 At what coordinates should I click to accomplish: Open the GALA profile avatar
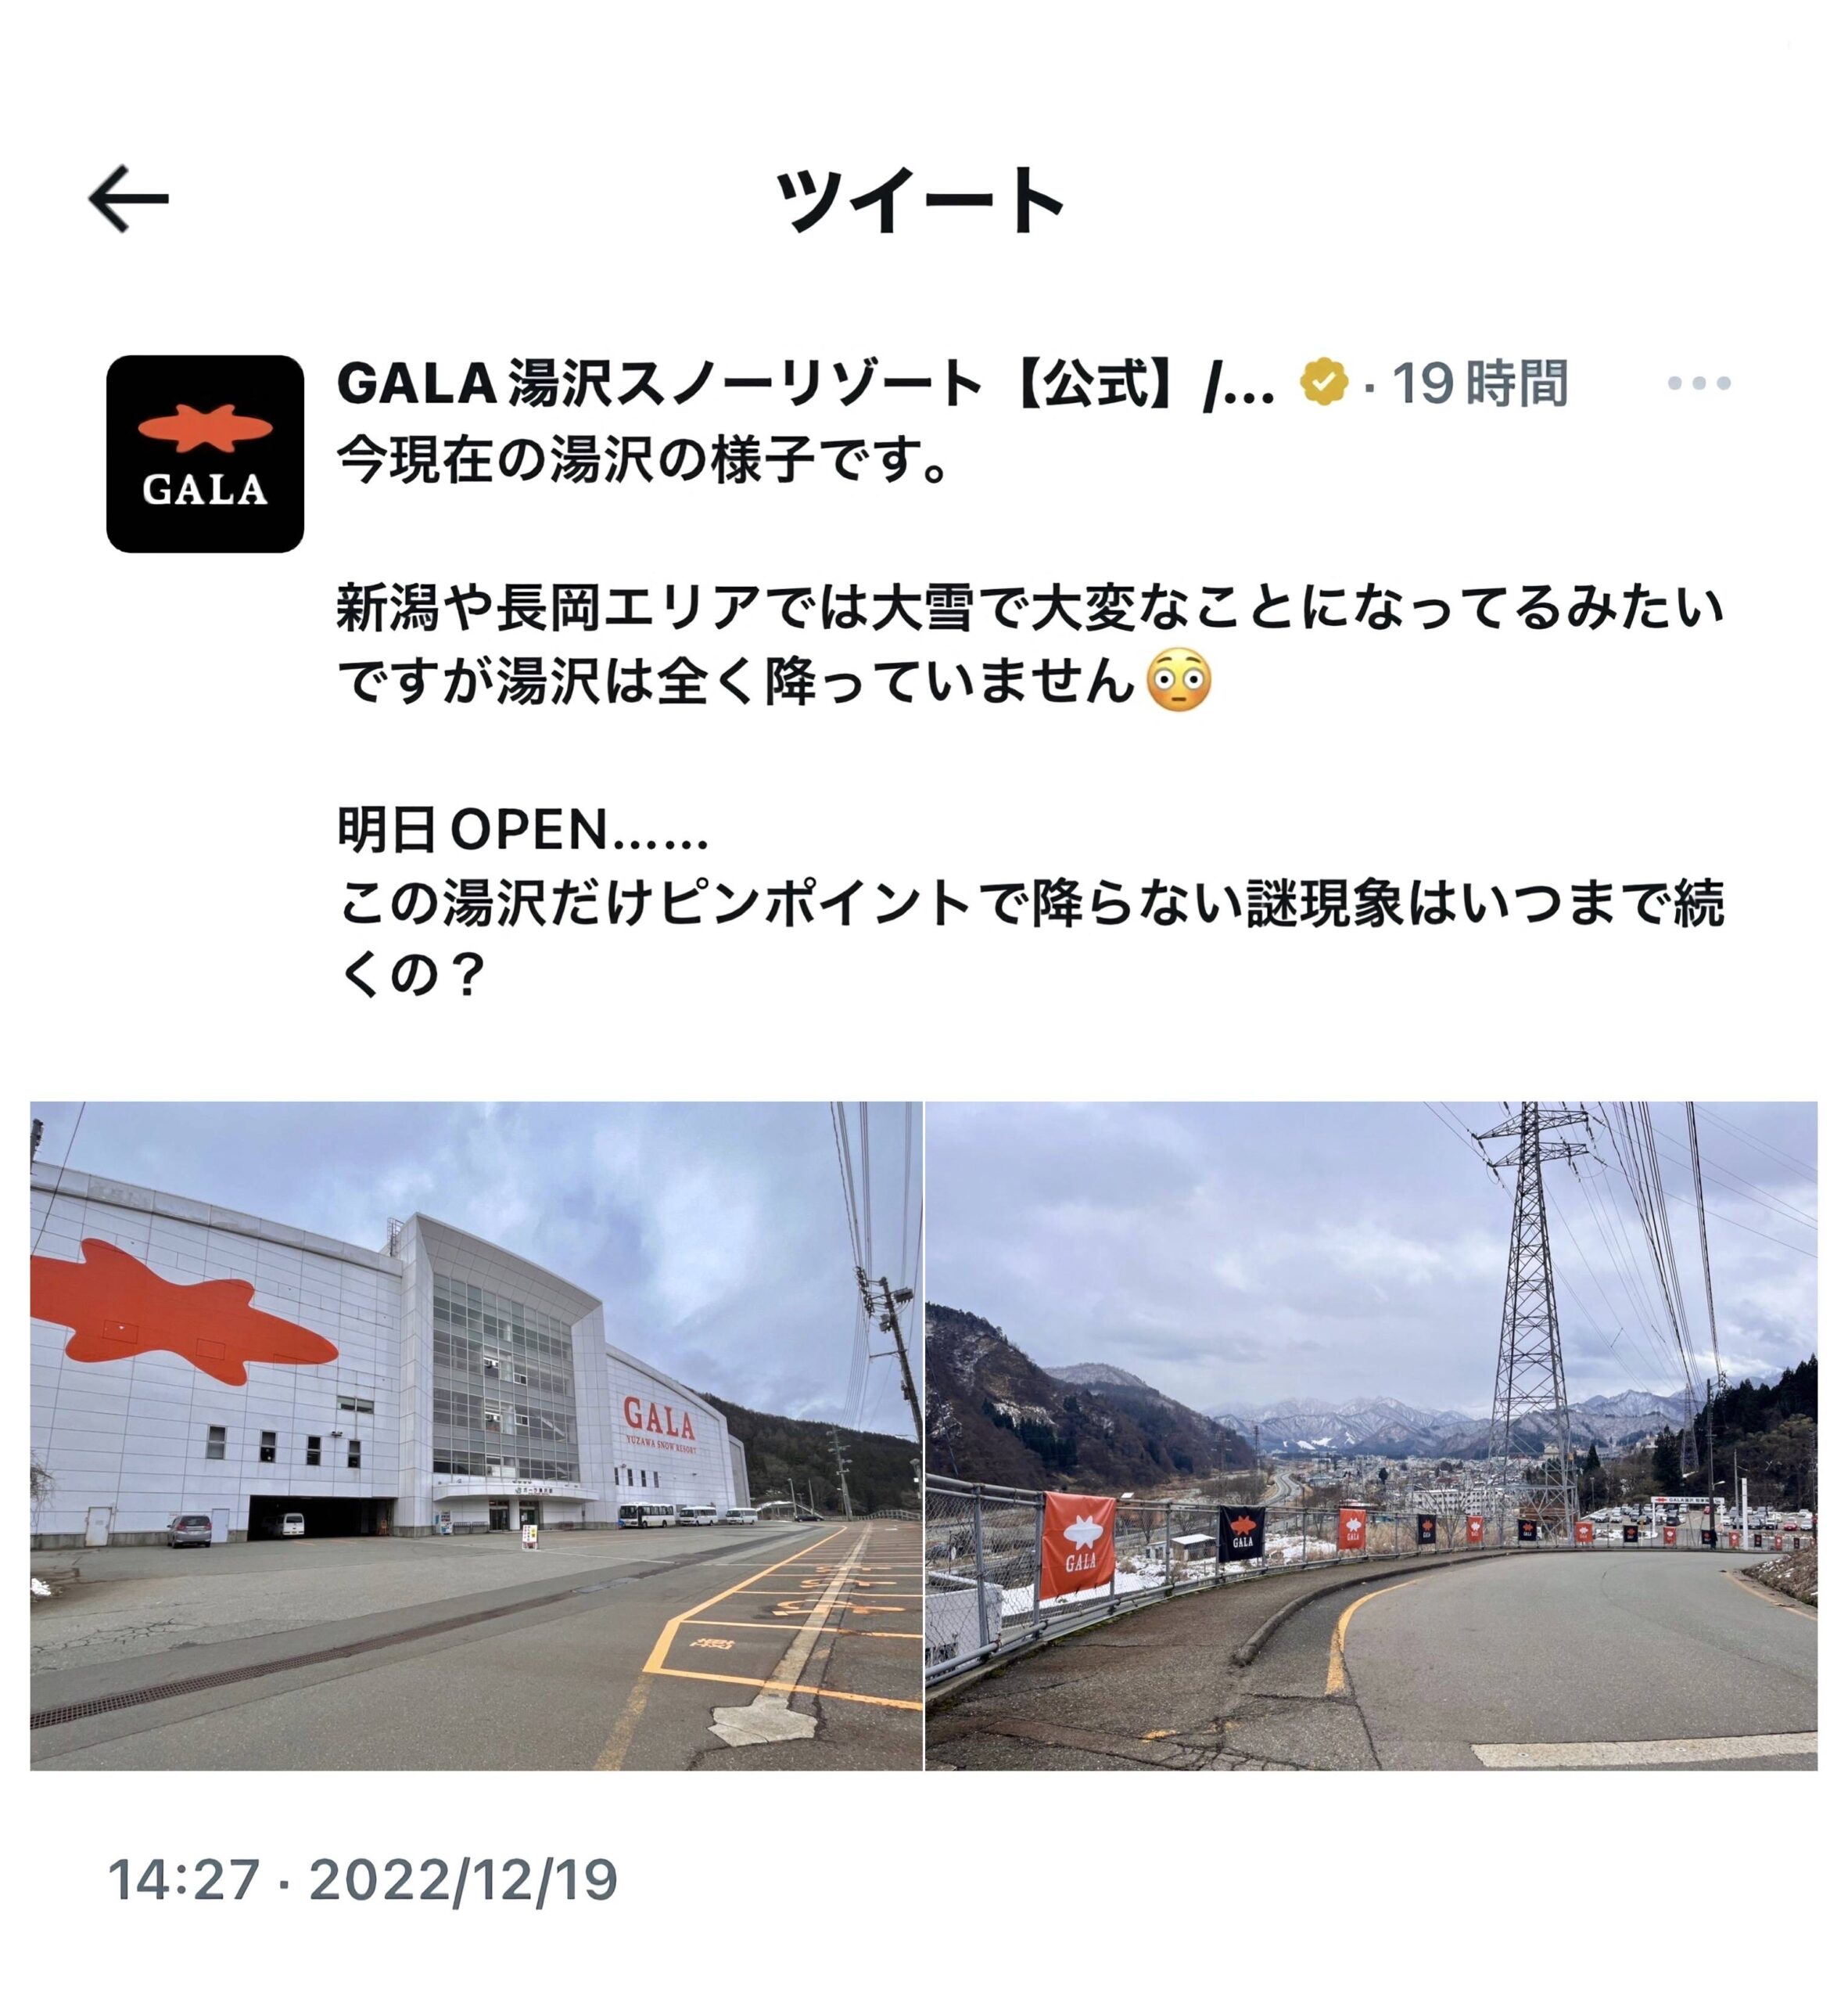click(x=205, y=453)
